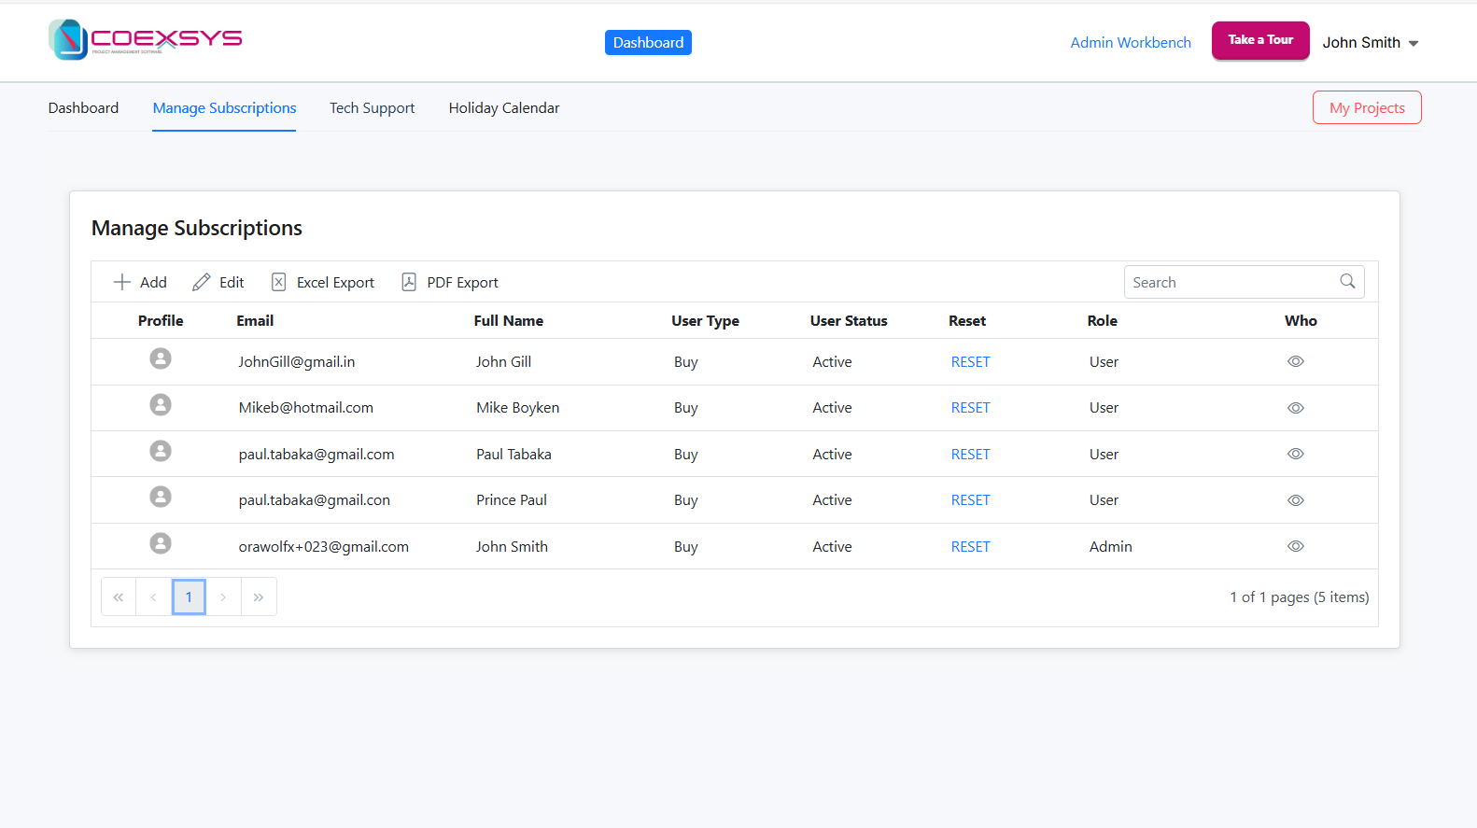Click profile avatar for Mike Boyken

(x=161, y=404)
